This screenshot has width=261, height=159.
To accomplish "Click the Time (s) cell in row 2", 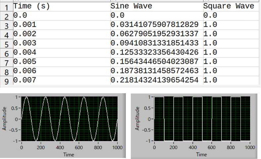I will coord(62,16).
